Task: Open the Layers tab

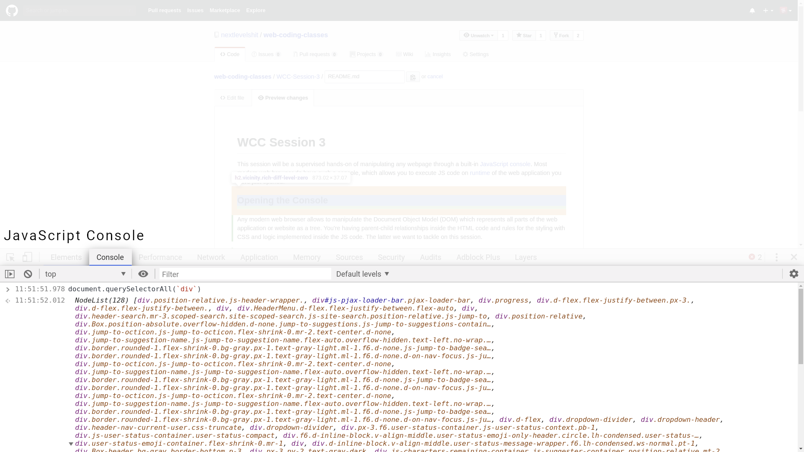Action: (x=526, y=257)
